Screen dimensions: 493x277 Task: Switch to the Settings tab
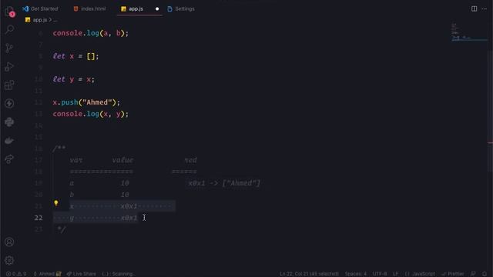(x=181, y=8)
